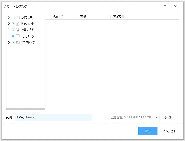Expand the デスクトップ tree node
This screenshot has width=185, height=141.
[9, 43]
